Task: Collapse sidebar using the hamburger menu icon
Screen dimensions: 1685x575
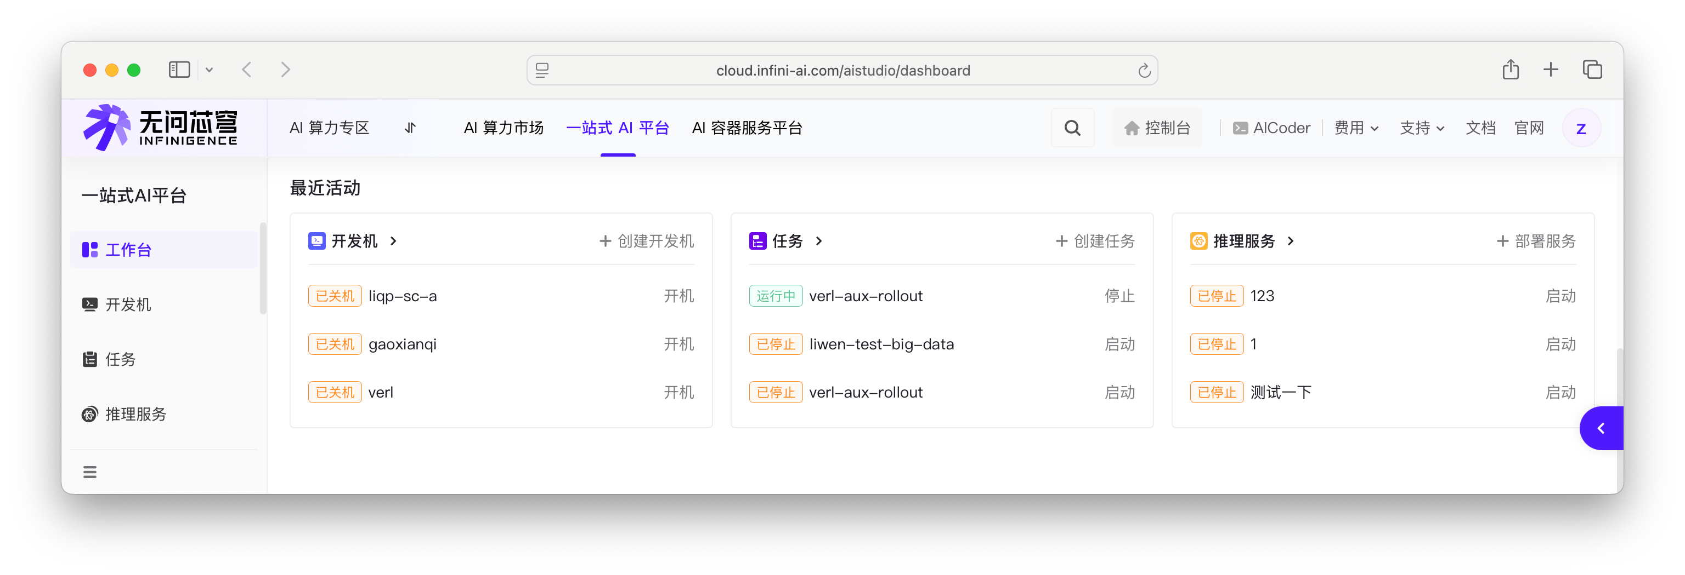Action: pos(89,472)
